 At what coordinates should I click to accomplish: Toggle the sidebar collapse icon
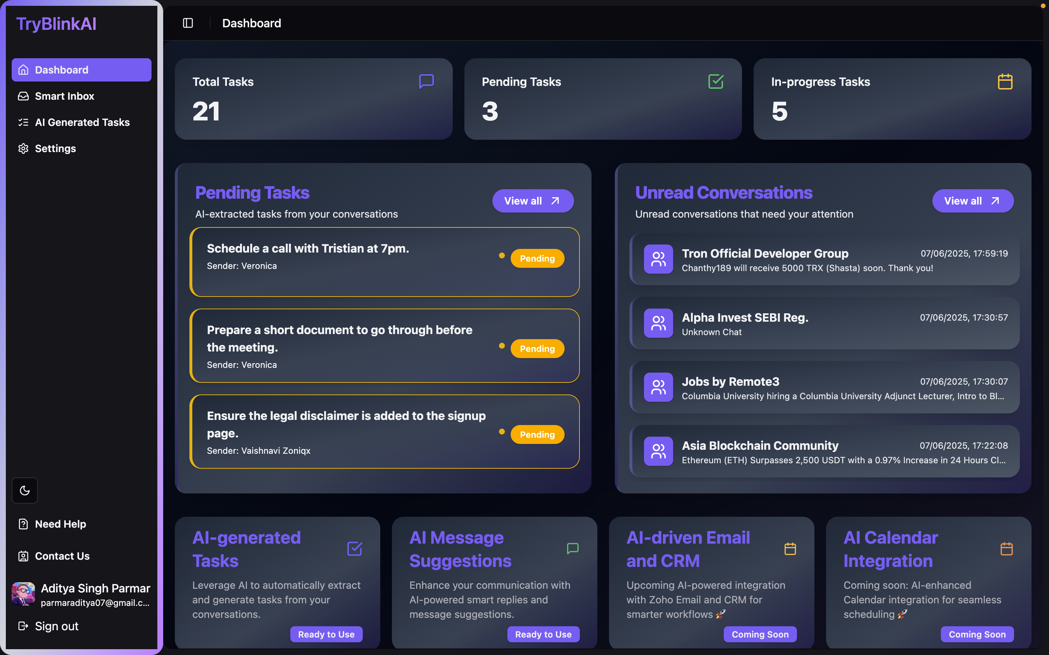tap(188, 23)
